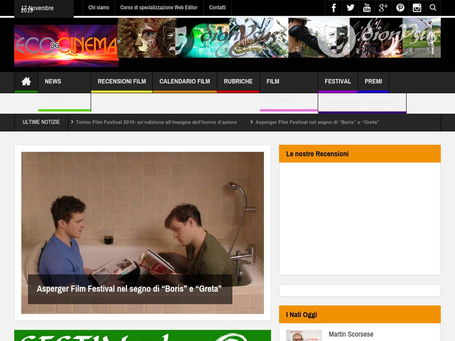
Task: Click the Eco del Cinema logo
Action: (x=66, y=46)
